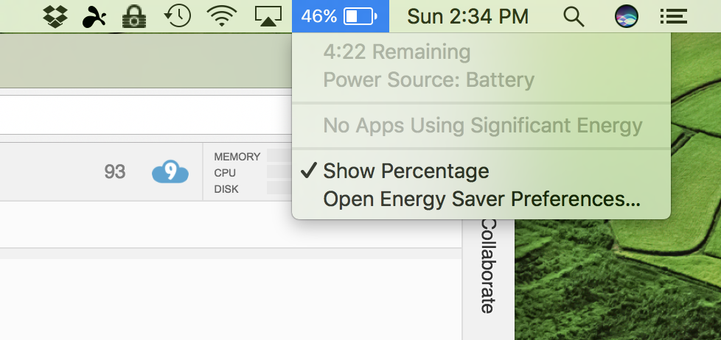Expand the Collaborate side panel
The image size is (721, 340).
488,266
